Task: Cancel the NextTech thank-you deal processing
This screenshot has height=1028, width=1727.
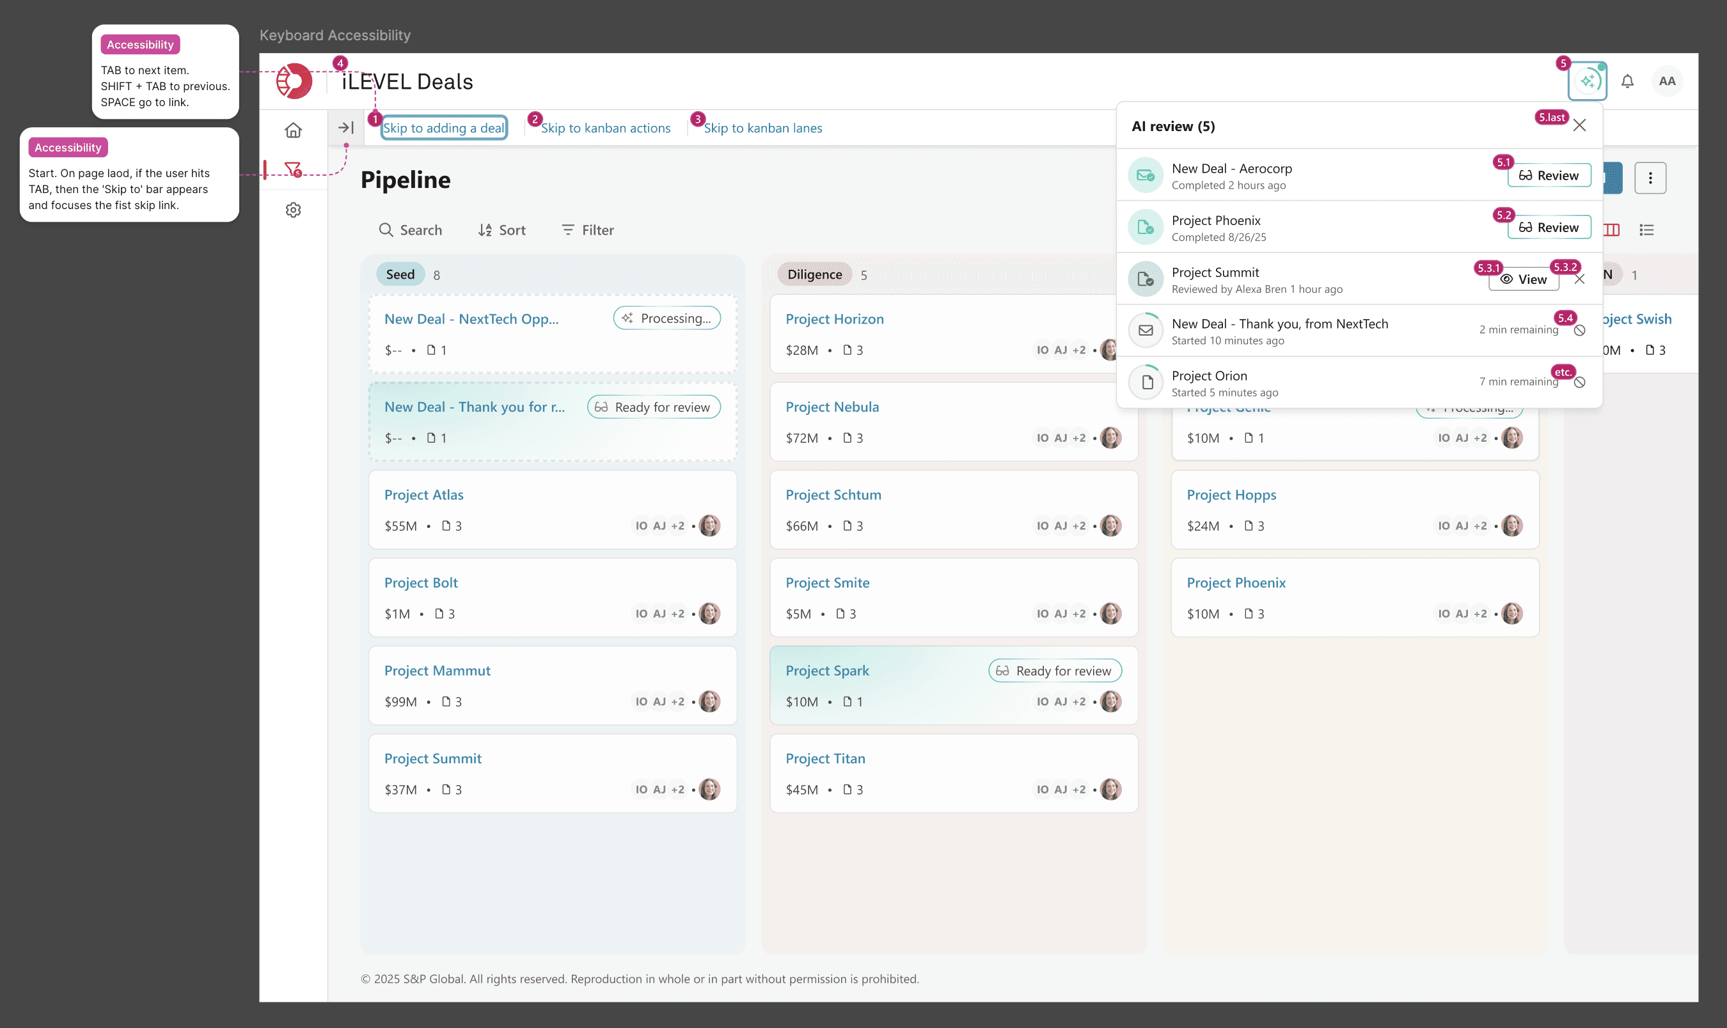Action: (x=1579, y=331)
